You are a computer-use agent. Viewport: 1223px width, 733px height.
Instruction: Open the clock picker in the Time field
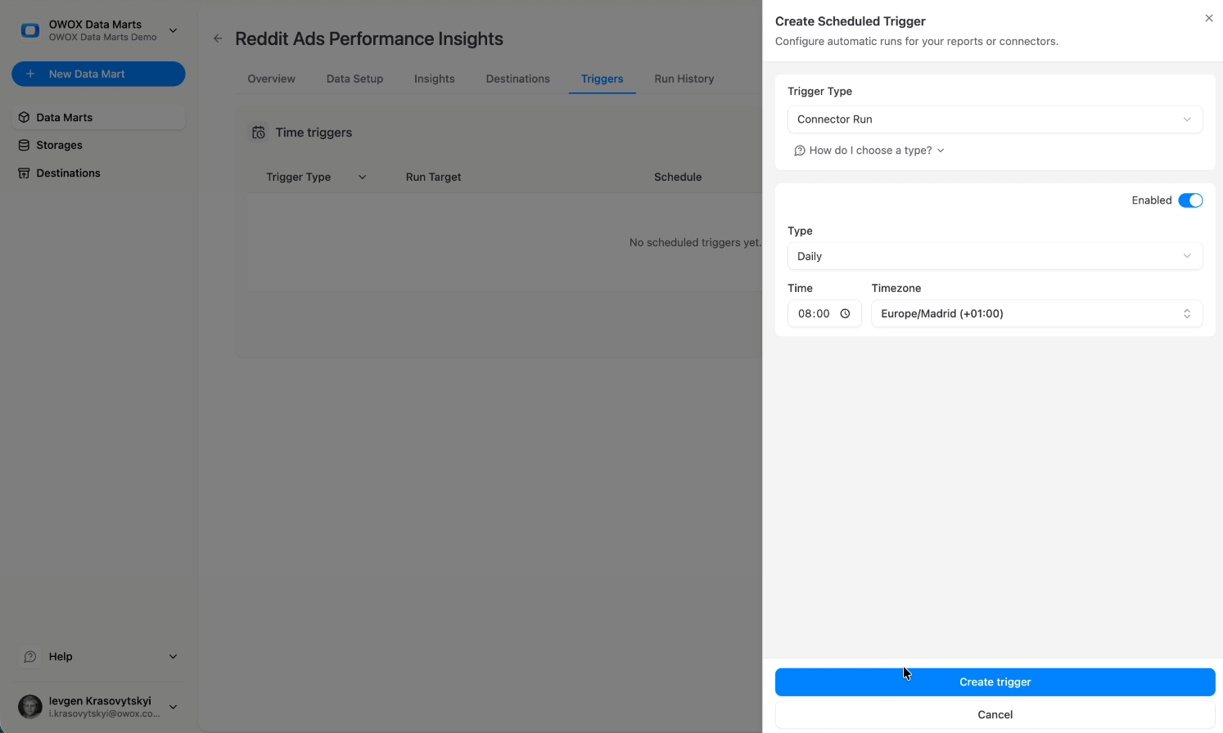pos(846,313)
